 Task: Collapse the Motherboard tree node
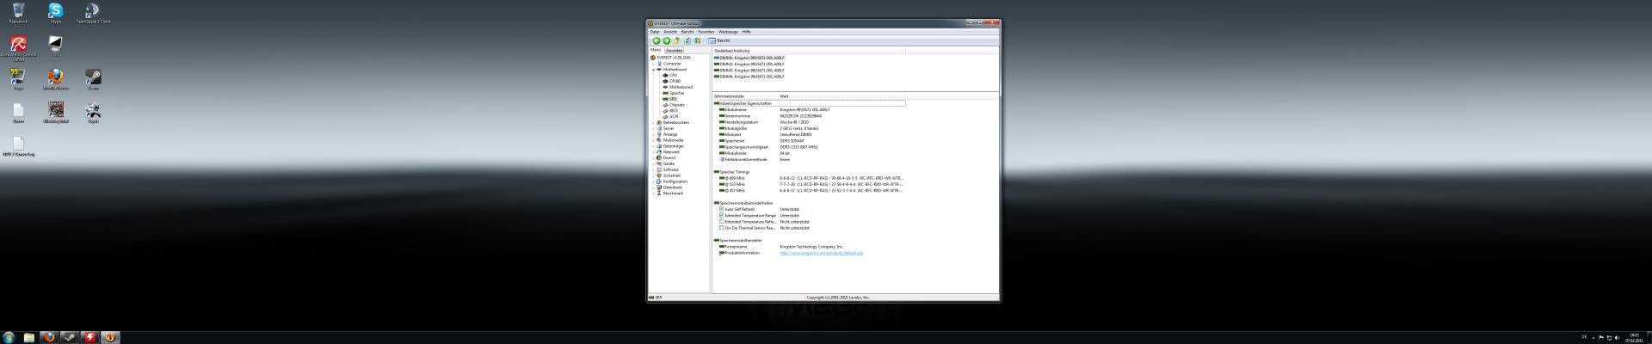pyautogui.click(x=654, y=70)
